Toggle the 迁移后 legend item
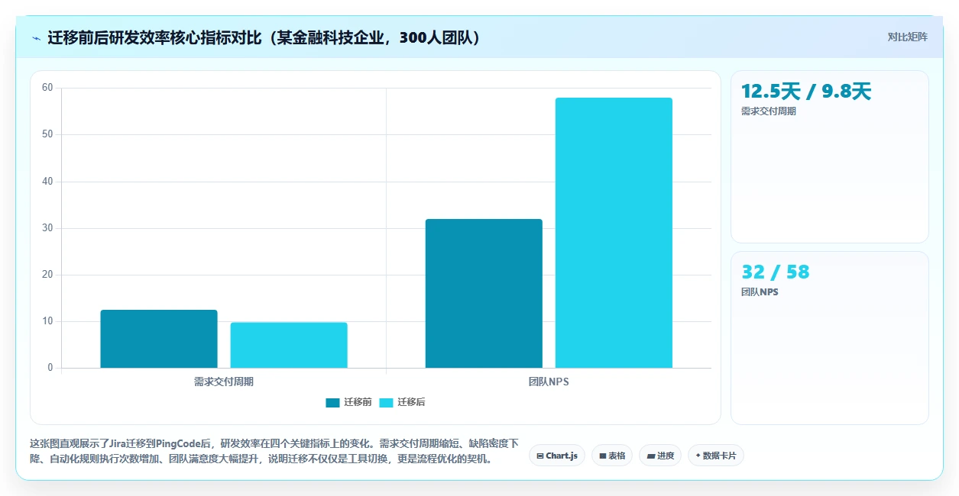This screenshot has width=959, height=496. coord(402,402)
